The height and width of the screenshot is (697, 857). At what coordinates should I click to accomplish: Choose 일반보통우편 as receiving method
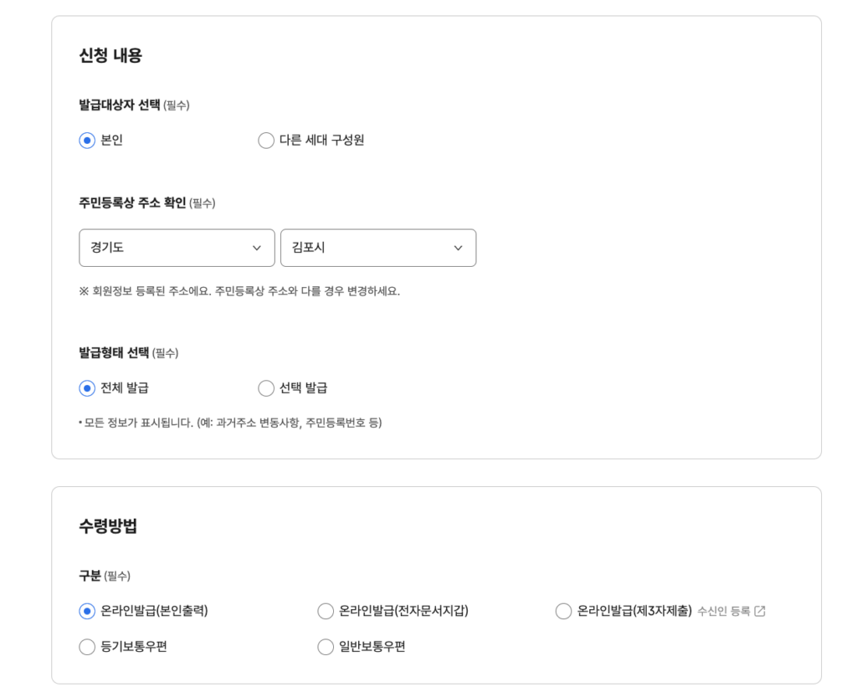325,645
